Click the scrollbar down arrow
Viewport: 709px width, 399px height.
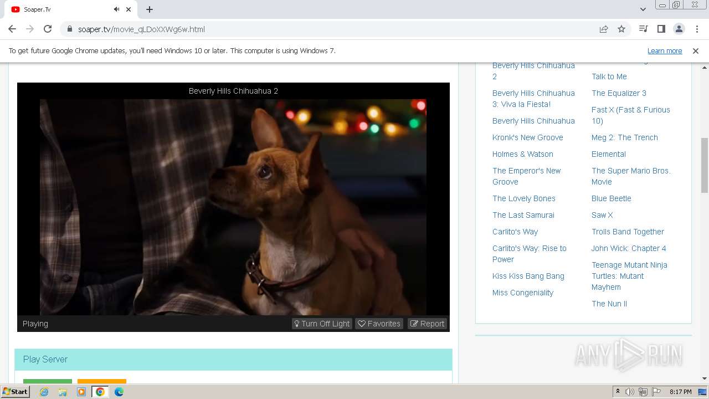point(705,379)
